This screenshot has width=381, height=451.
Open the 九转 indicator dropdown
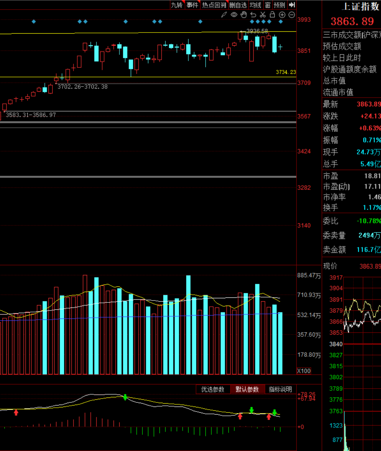click(177, 5)
